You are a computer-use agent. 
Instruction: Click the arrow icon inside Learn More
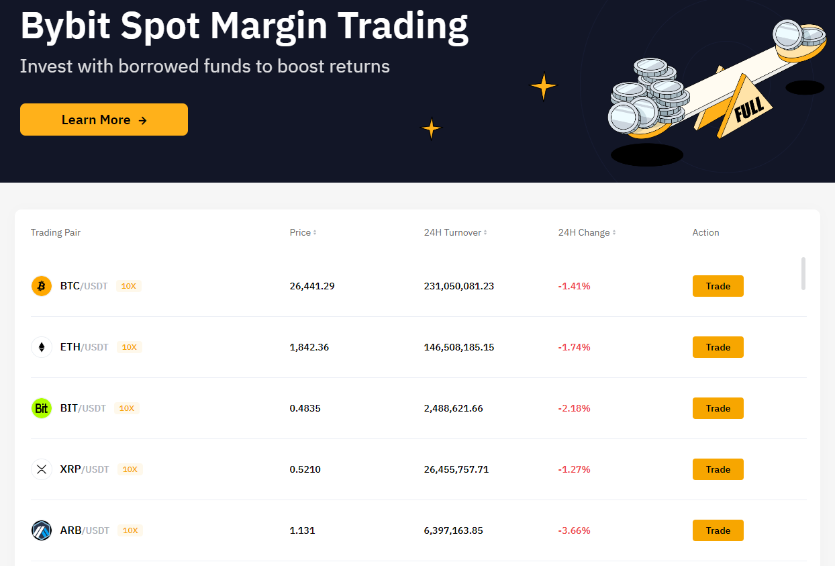pos(142,120)
